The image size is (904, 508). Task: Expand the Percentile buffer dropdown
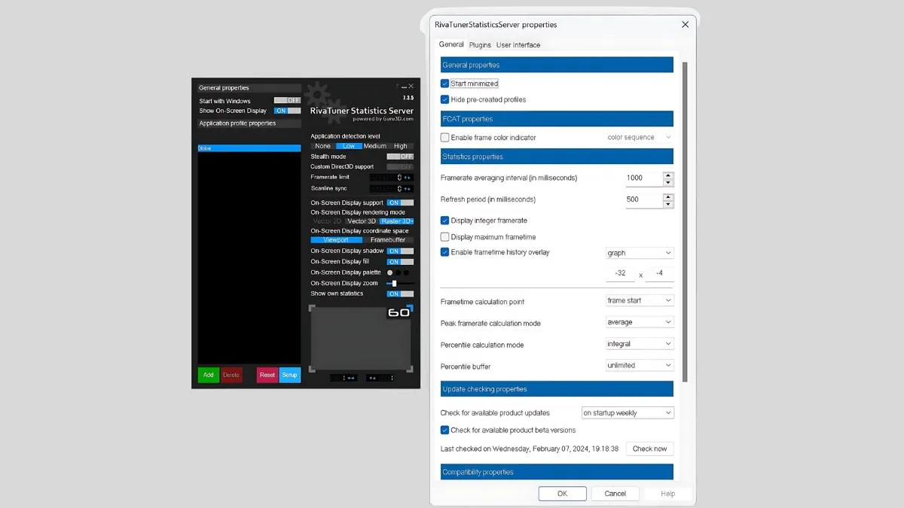pyautogui.click(x=640, y=366)
